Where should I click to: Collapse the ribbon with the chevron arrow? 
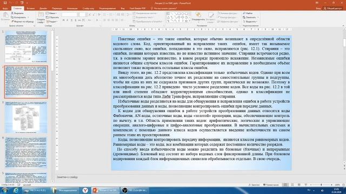click(343, 26)
